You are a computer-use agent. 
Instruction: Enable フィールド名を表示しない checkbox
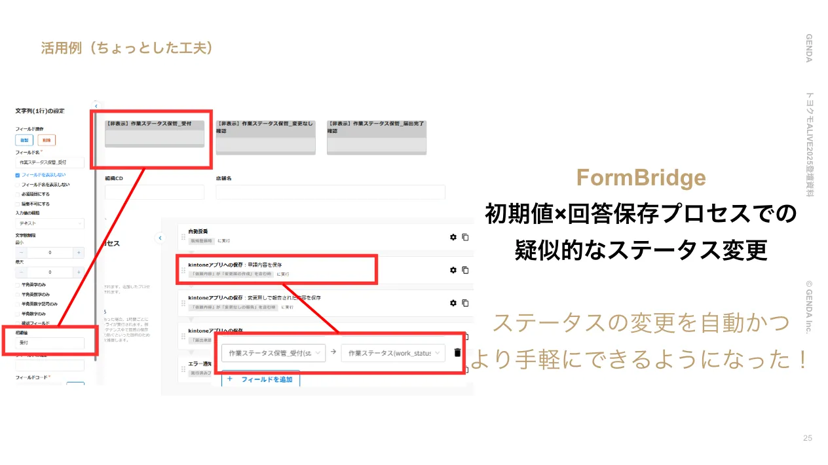18,185
